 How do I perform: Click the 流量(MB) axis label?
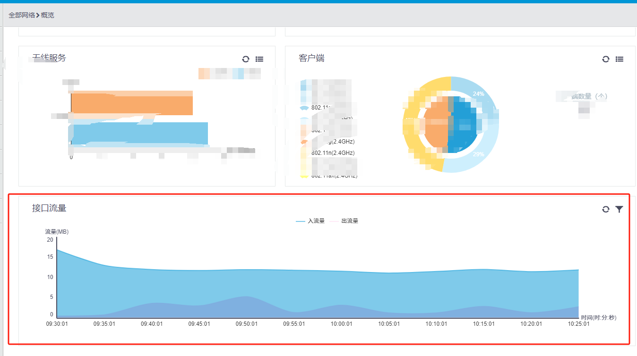(x=57, y=232)
